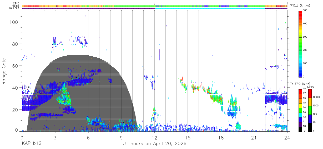Click the '300' label on width scale
This screenshot has width=323, height=149.
(x=305, y=37)
